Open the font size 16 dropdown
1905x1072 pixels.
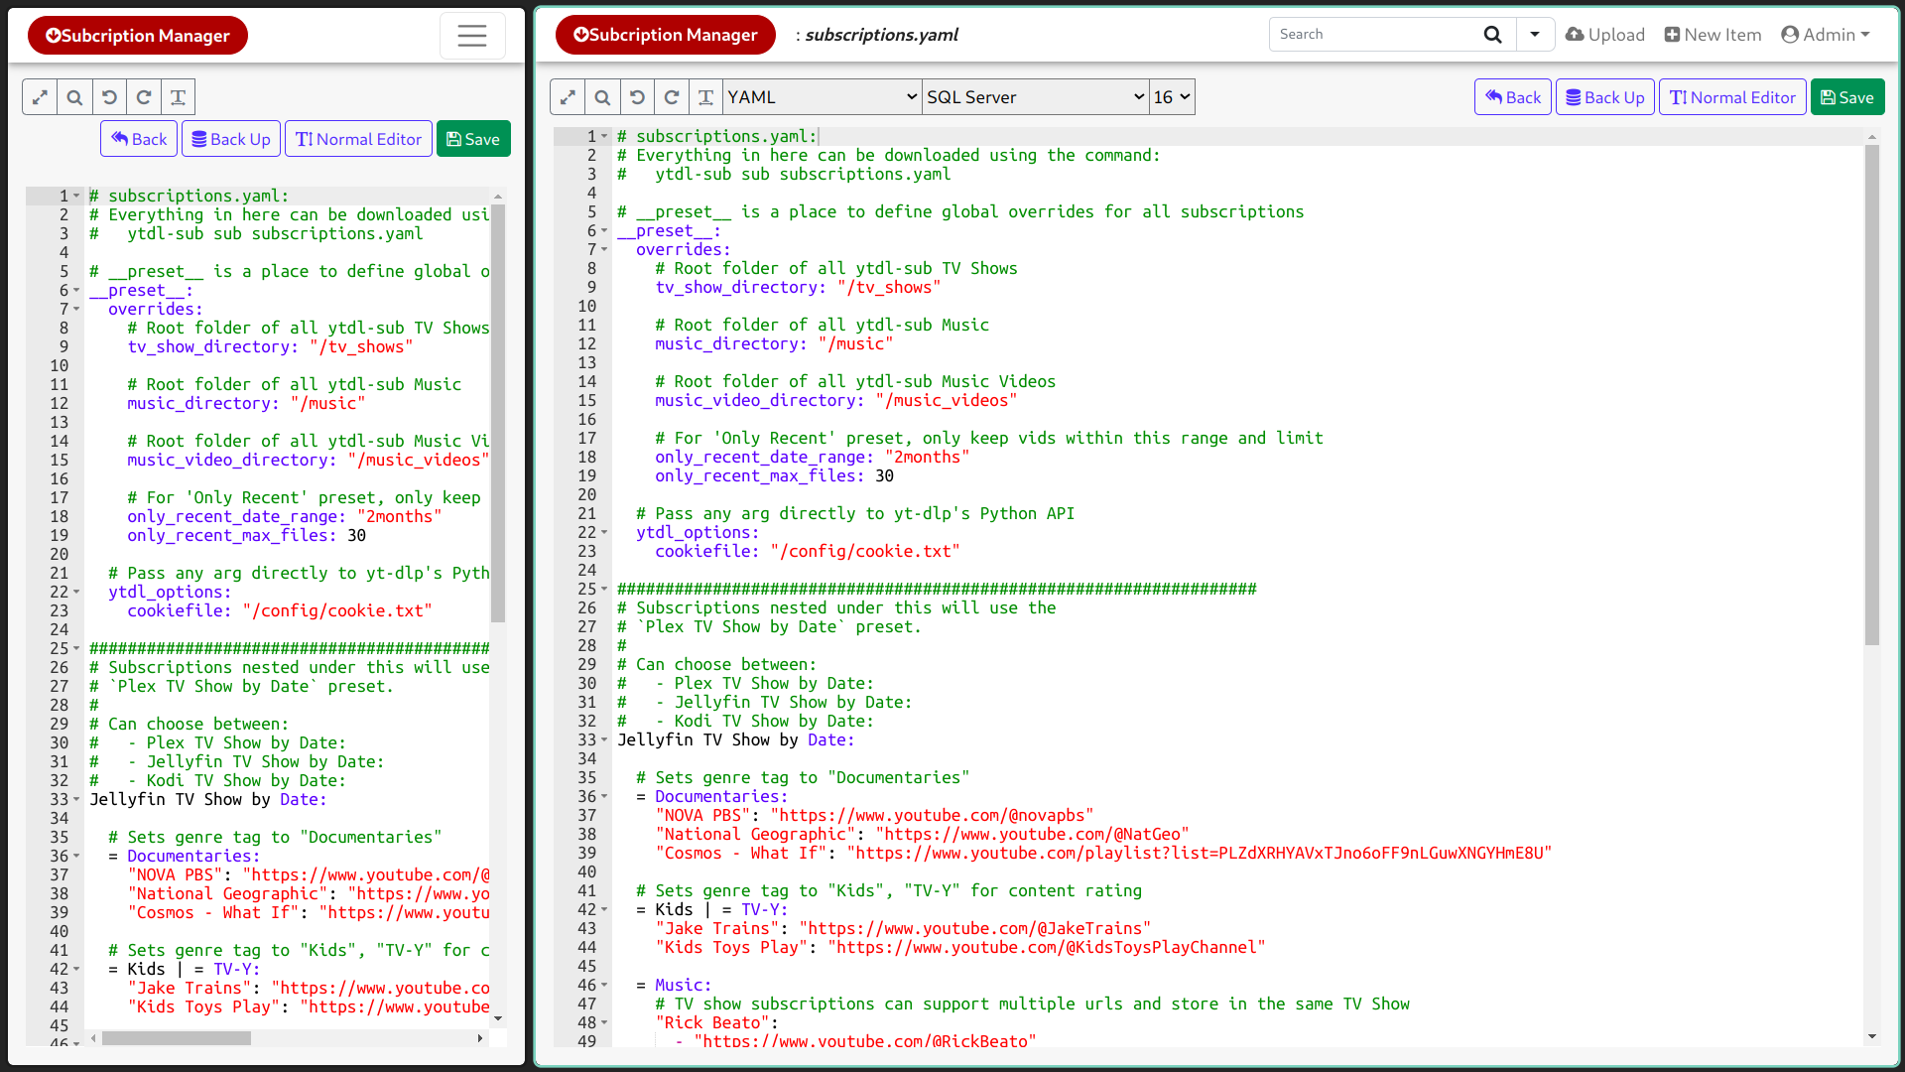pyautogui.click(x=1171, y=97)
